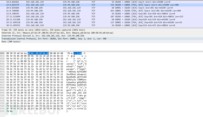Click ASCII text showing jsonrpc

pos(76,64)
